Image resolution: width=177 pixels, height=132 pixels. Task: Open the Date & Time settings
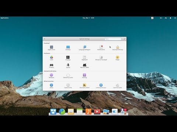68,86
